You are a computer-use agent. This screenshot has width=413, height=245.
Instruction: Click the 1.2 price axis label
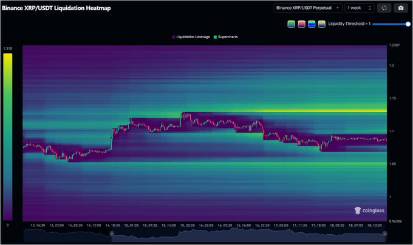tap(392, 65)
